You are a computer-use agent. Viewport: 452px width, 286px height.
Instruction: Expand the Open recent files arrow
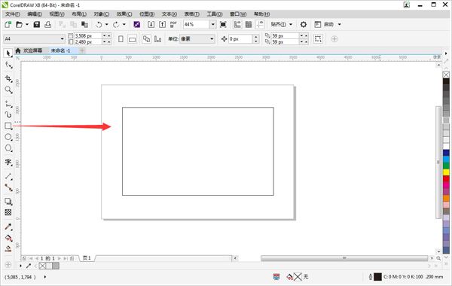click(27, 25)
